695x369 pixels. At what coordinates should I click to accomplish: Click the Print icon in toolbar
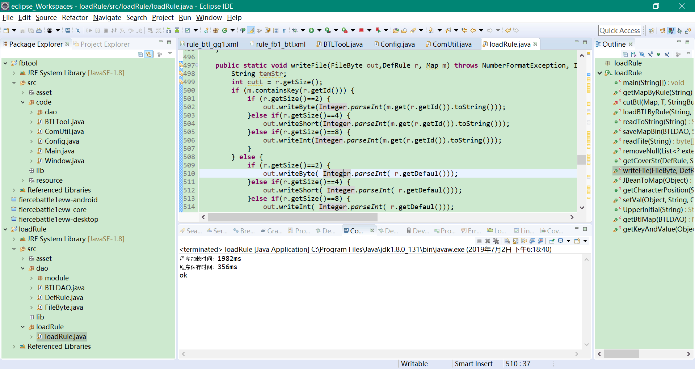click(x=39, y=30)
